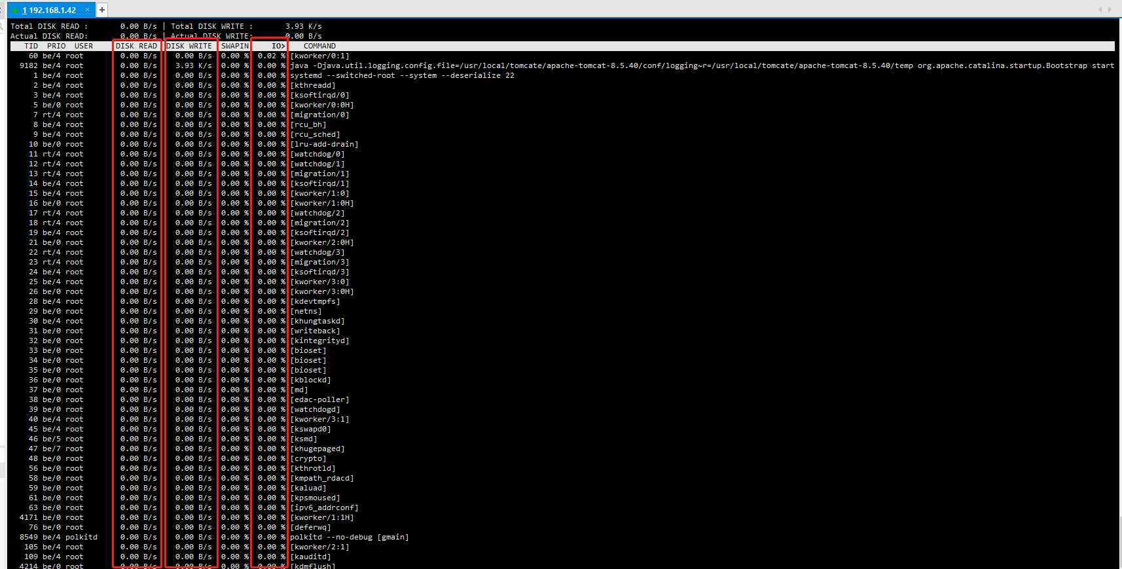Select the [netns] command
Image resolution: width=1122 pixels, height=569 pixels.
pyautogui.click(x=306, y=311)
